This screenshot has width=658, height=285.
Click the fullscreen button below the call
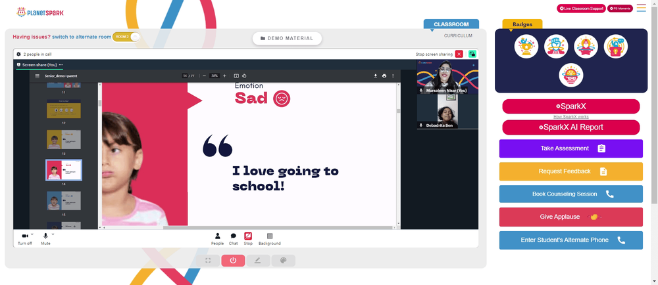pyautogui.click(x=208, y=260)
